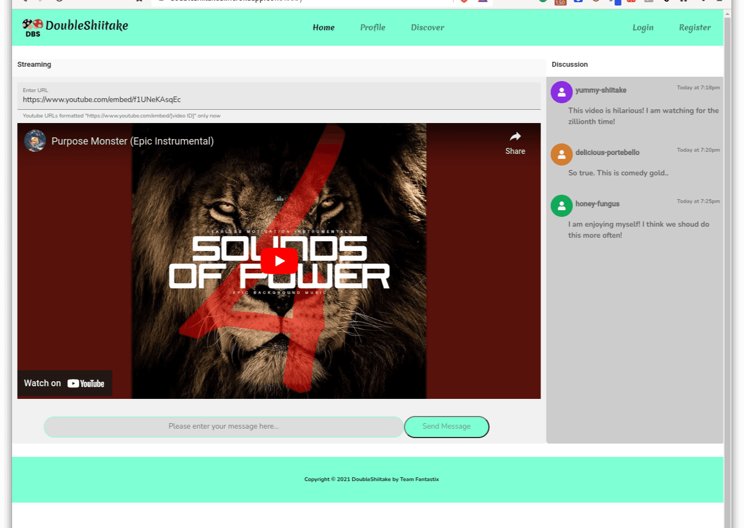Select username honey-fungus
Viewport: 744px width, 528px height.
597,204
